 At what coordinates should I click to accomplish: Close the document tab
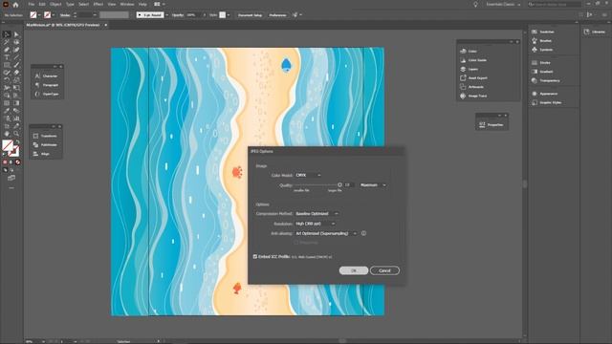tap(105, 25)
